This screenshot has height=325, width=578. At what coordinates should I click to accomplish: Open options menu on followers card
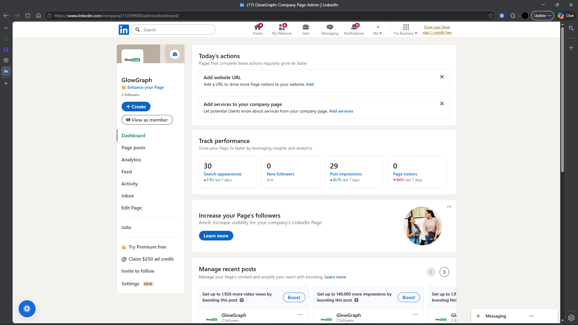point(449,207)
